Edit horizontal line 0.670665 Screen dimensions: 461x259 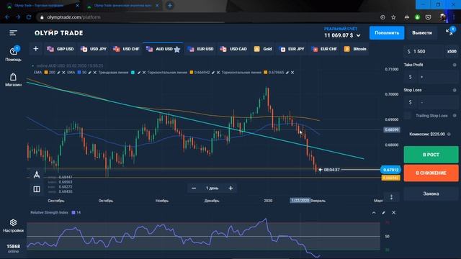coord(287,72)
